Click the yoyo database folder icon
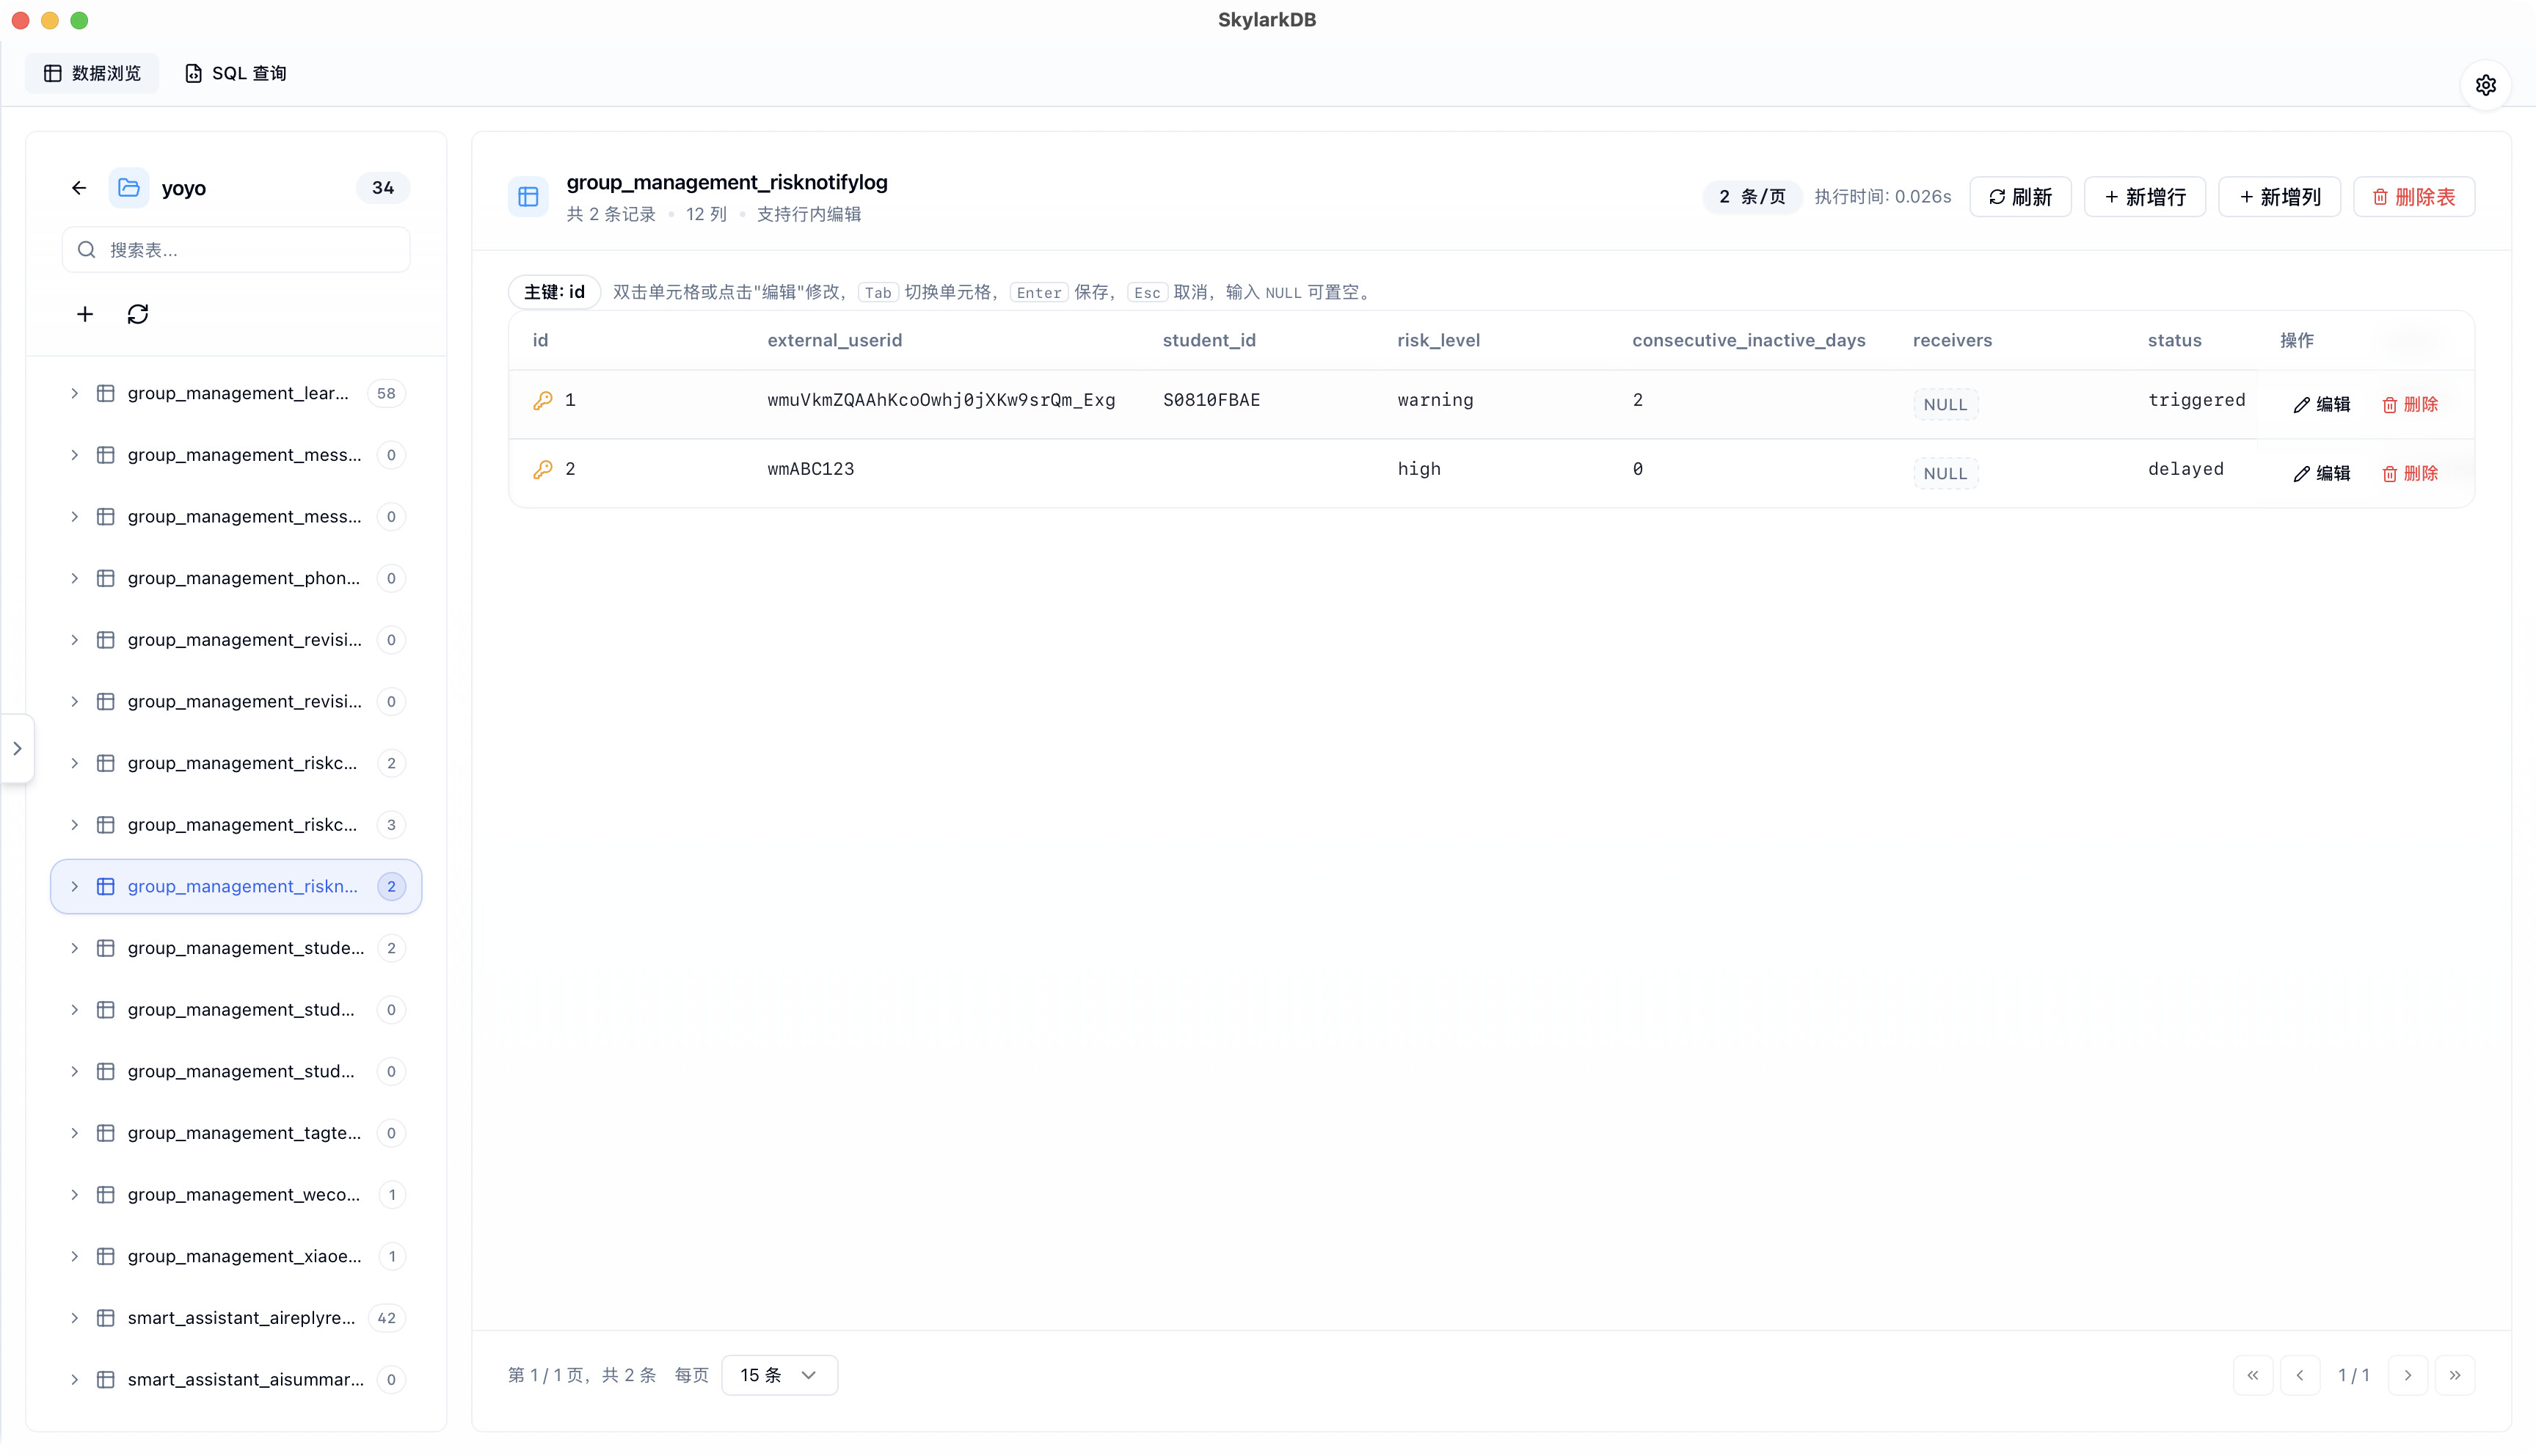The image size is (2536, 1456). click(x=129, y=188)
